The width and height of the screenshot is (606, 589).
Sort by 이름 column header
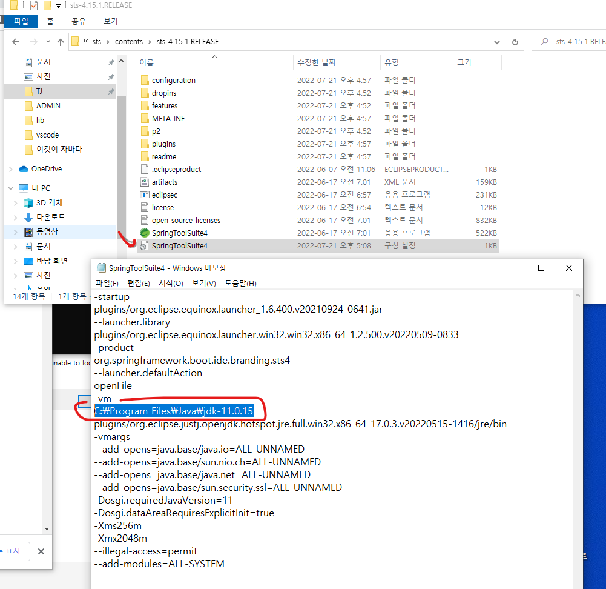(x=215, y=62)
